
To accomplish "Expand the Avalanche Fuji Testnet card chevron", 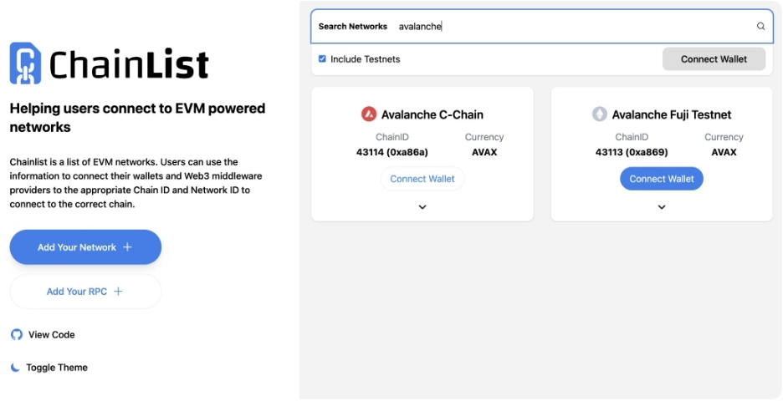I will [x=662, y=207].
